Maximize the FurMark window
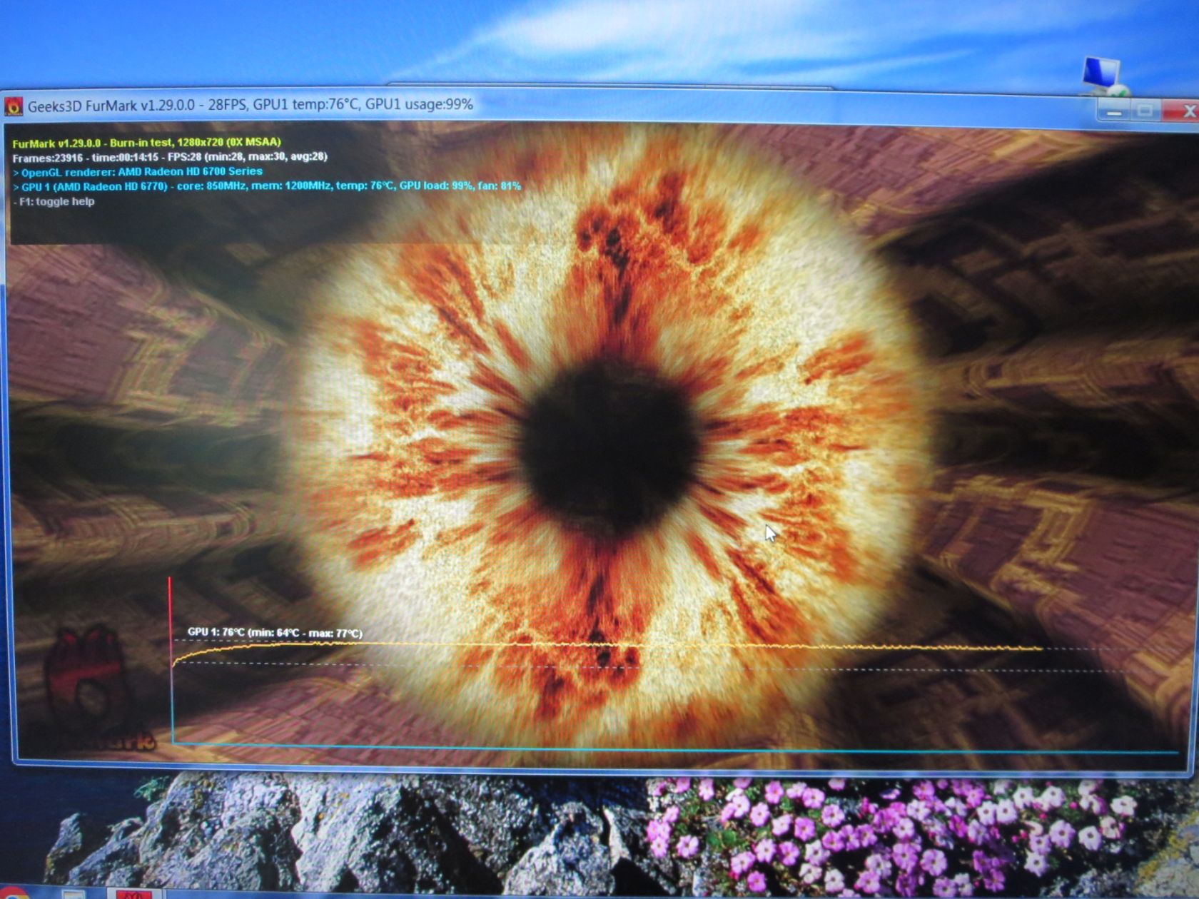The height and width of the screenshot is (899, 1199). [1145, 111]
